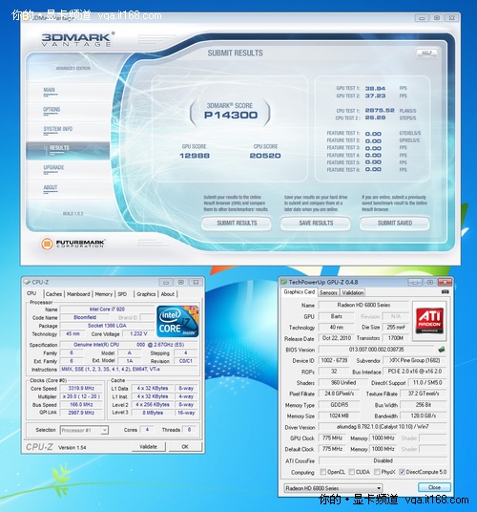This screenshot has height=512, width=477.
Task: Click the Futuremark orange logo icon
Action: click(48, 244)
